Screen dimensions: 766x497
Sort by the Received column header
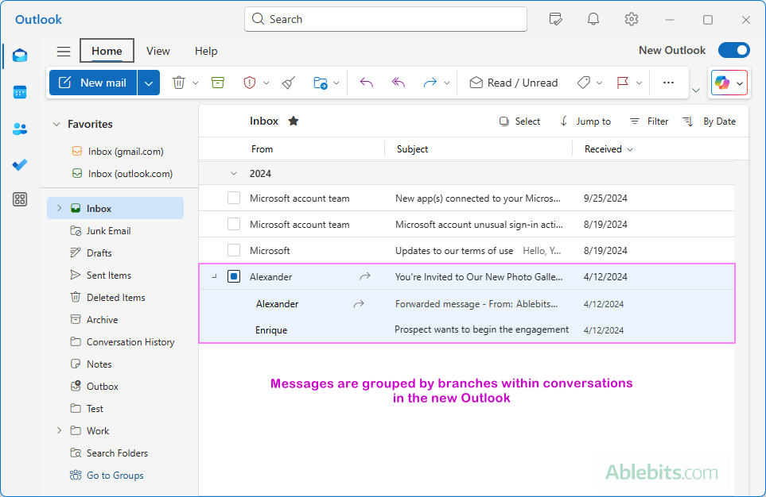tap(609, 149)
